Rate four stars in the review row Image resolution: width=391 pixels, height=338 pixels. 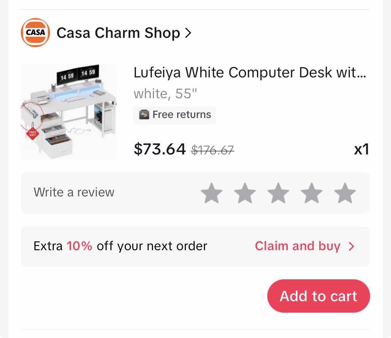pyautogui.click(x=312, y=193)
